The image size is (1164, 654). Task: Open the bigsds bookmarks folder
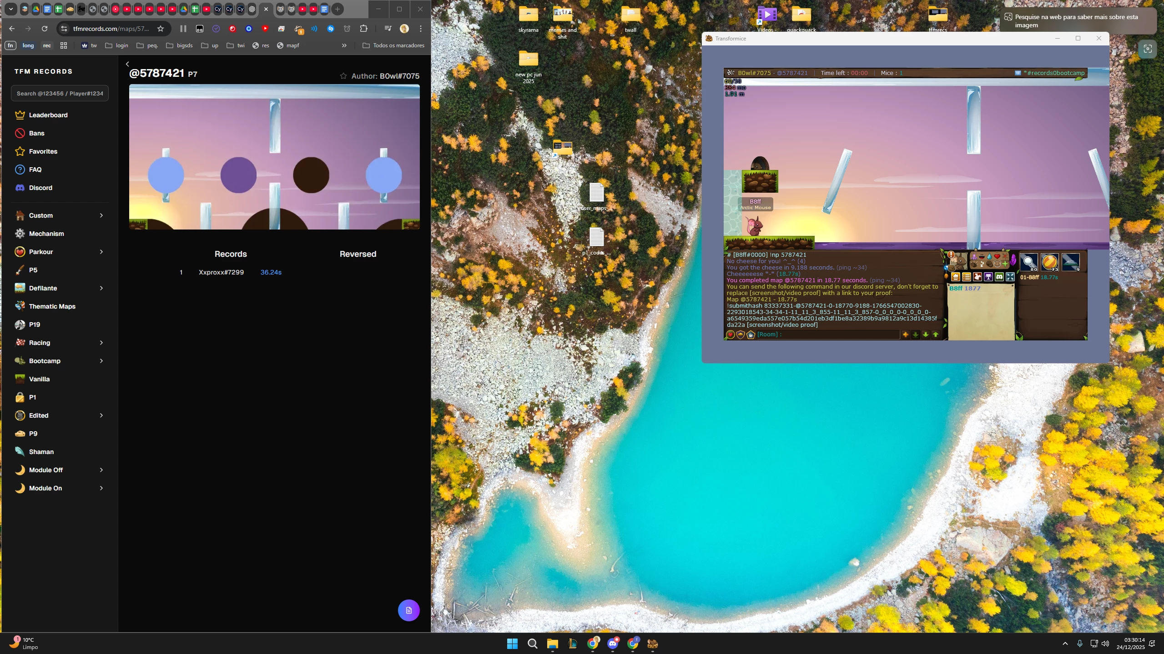pyautogui.click(x=180, y=45)
